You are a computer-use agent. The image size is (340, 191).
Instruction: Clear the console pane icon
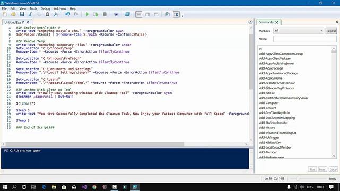pyautogui.click(x=56, y=14)
